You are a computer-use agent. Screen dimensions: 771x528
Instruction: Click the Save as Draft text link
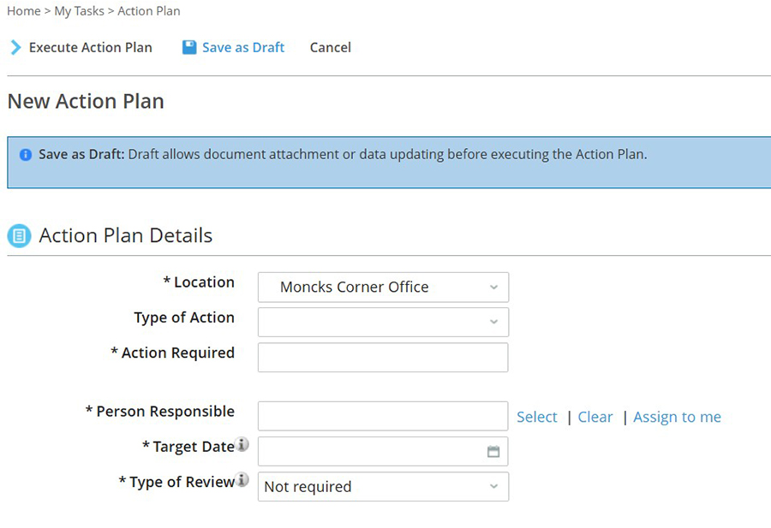(x=243, y=47)
